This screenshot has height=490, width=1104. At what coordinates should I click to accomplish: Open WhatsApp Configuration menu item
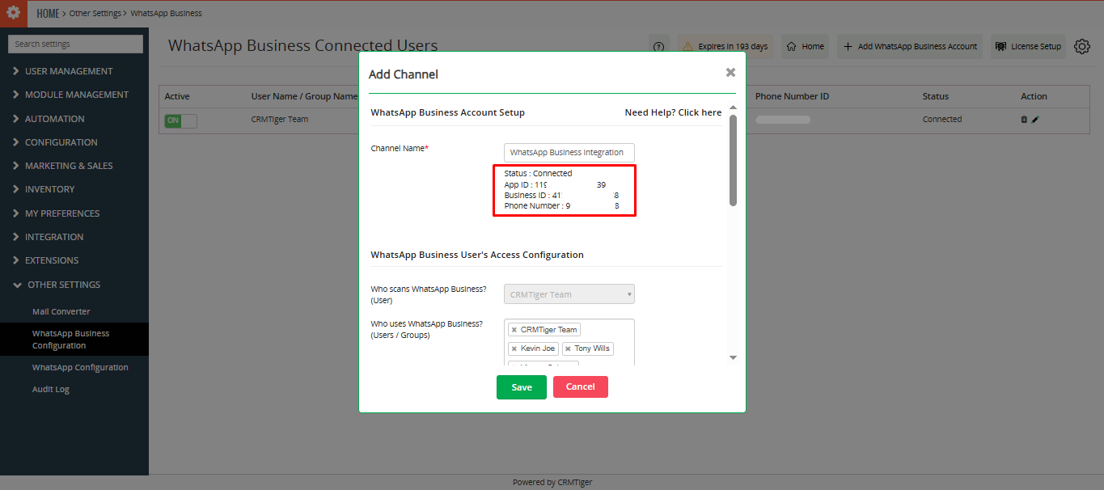coord(80,367)
